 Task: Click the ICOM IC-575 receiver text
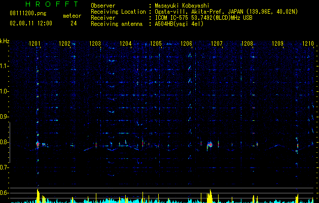coord(203,18)
